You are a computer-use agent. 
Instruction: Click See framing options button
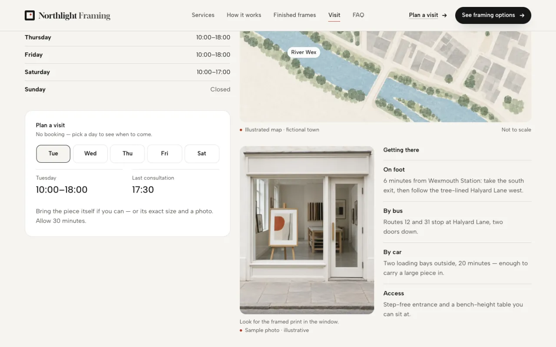click(x=493, y=15)
